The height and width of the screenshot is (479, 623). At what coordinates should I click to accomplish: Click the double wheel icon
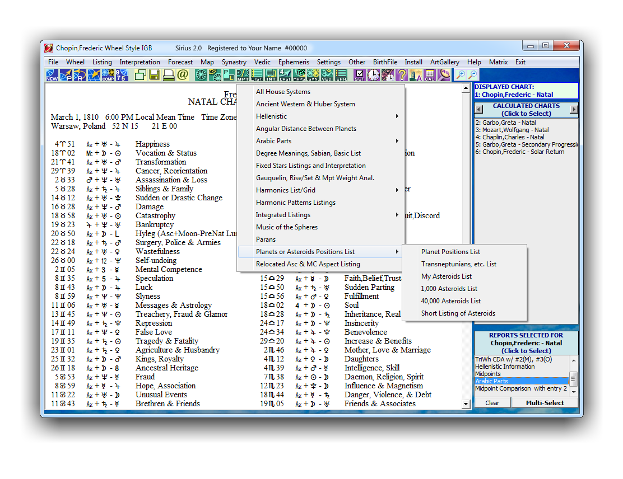pyautogui.click(x=215, y=74)
